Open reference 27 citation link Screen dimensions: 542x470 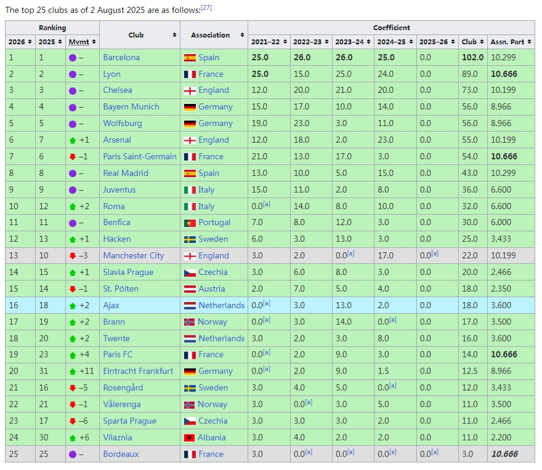point(206,7)
